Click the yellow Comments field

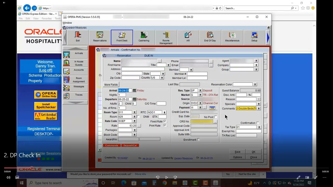pos(246,109)
